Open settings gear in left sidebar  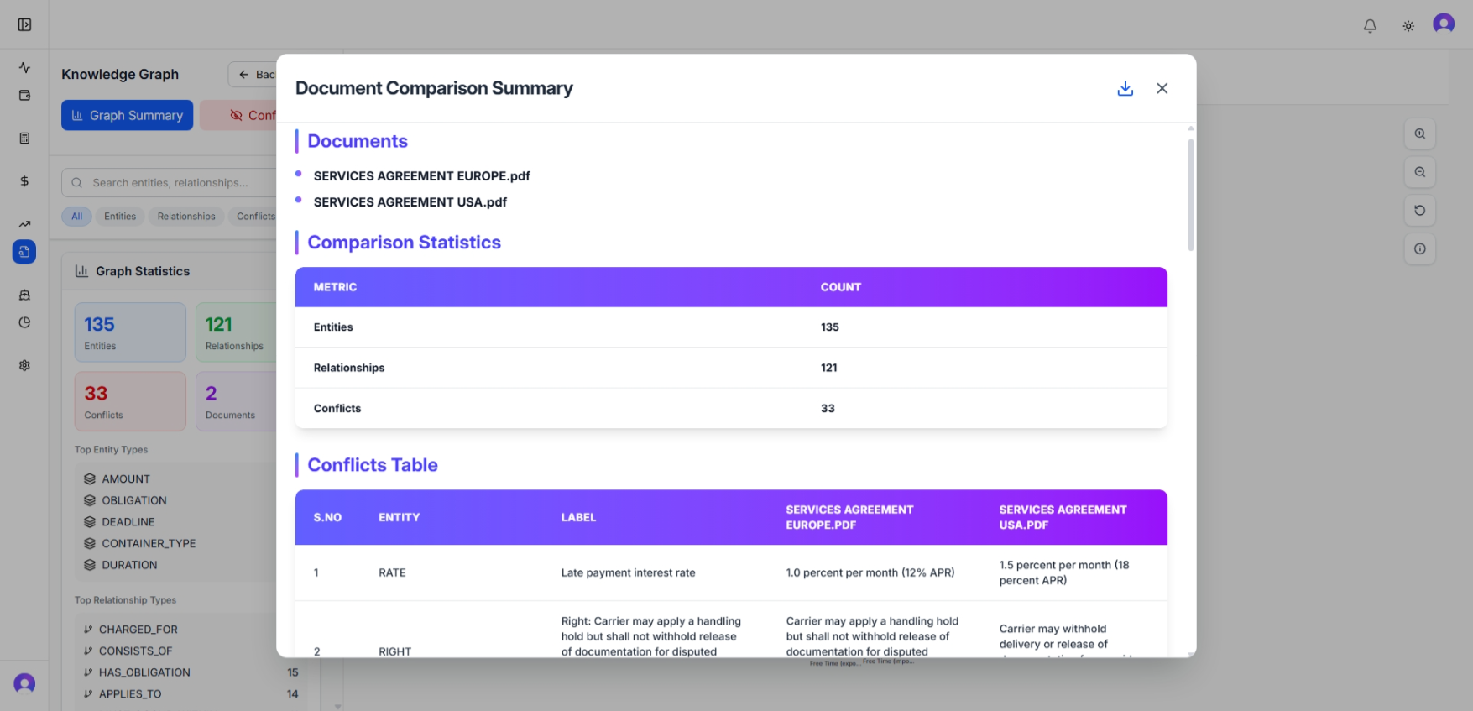pos(24,365)
